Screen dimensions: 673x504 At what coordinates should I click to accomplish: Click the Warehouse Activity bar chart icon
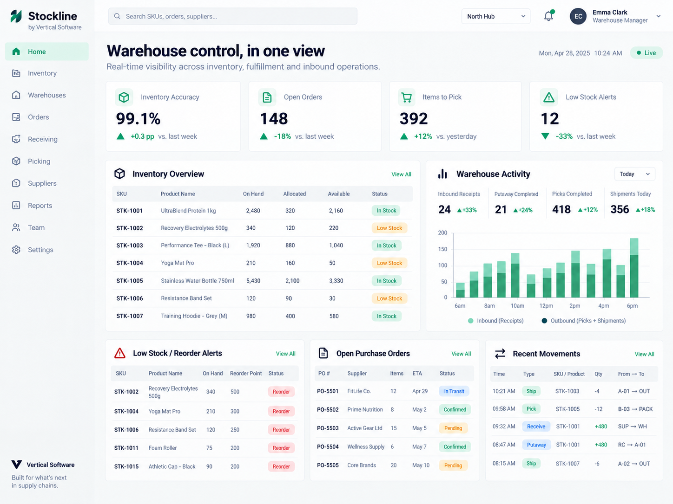[x=442, y=174]
